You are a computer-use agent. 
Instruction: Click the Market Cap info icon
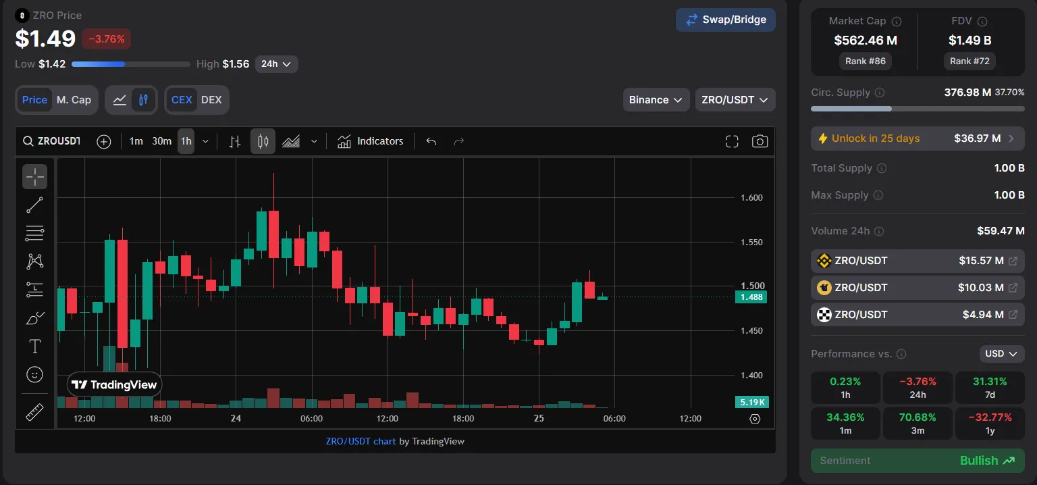[x=897, y=22]
